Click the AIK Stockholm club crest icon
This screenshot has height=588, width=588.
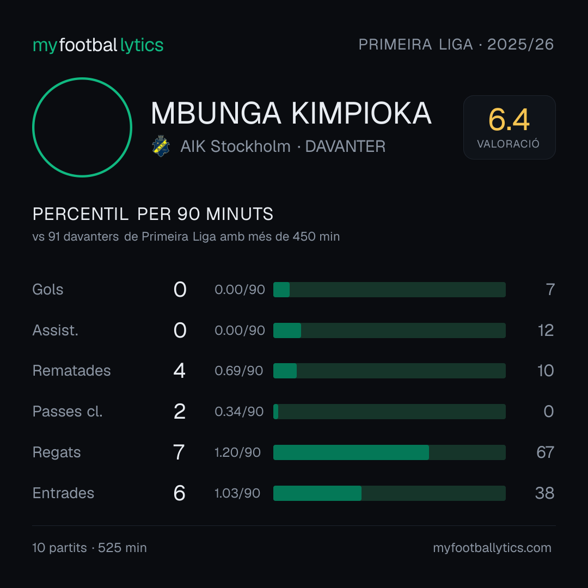pos(161,146)
